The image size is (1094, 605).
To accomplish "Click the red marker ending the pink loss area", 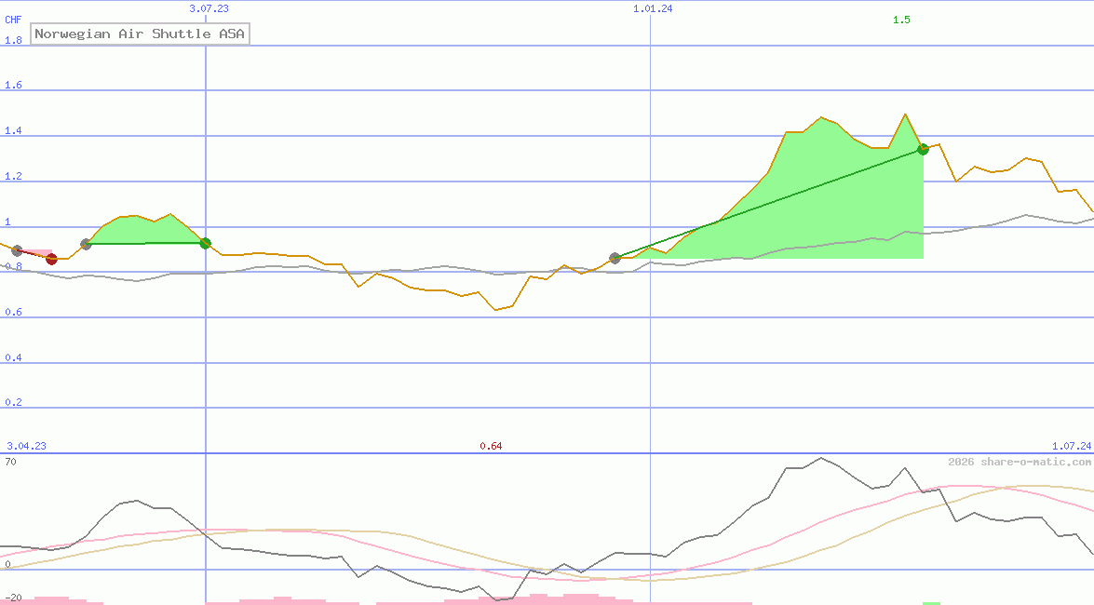I will coord(52,259).
